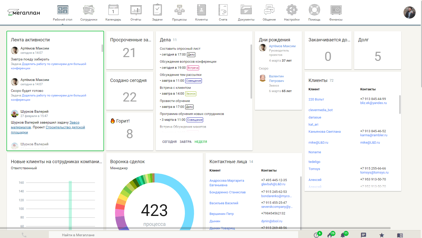
Task: Open client mike@L&D.ru name link
Action: pyautogui.click(x=318, y=143)
